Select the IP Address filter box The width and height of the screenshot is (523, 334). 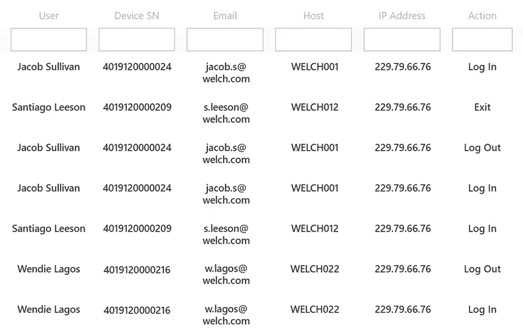[x=402, y=40]
